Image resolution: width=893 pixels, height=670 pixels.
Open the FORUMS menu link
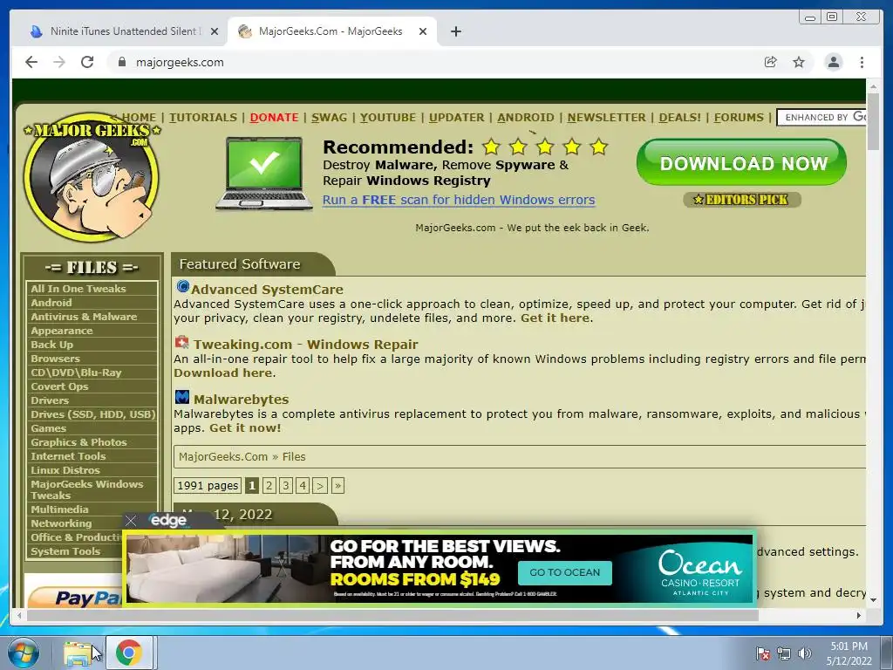739,118
